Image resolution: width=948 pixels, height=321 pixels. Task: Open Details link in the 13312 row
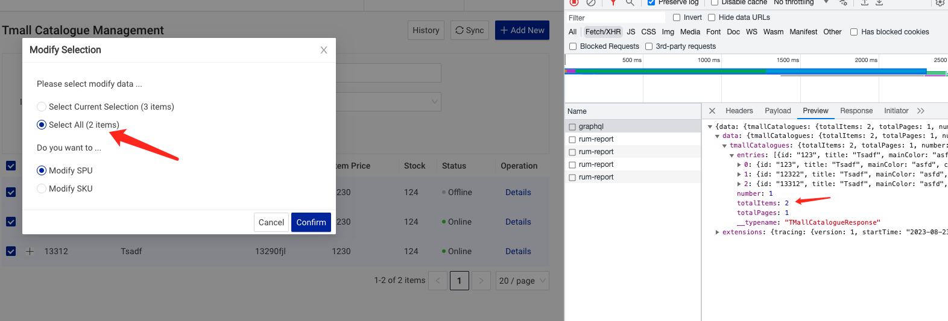point(518,251)
